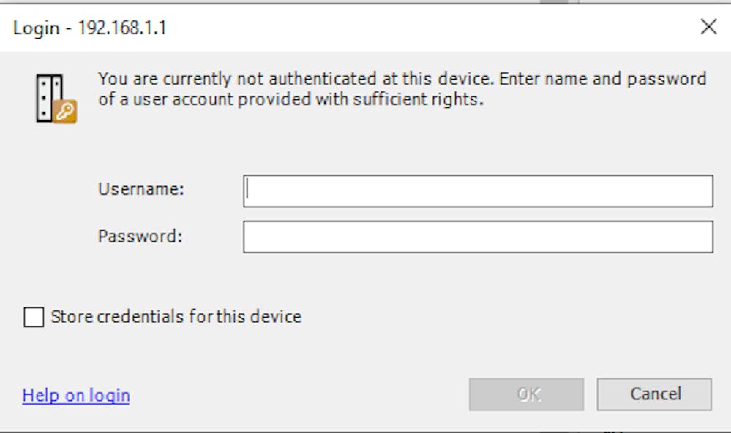731x433 pixels.
Task: Confirm login with the OK button
Action: (526, 394)
